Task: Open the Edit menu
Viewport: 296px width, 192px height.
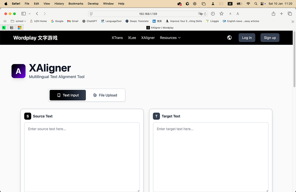Action: pyautogui.click(x=37, y=4)
